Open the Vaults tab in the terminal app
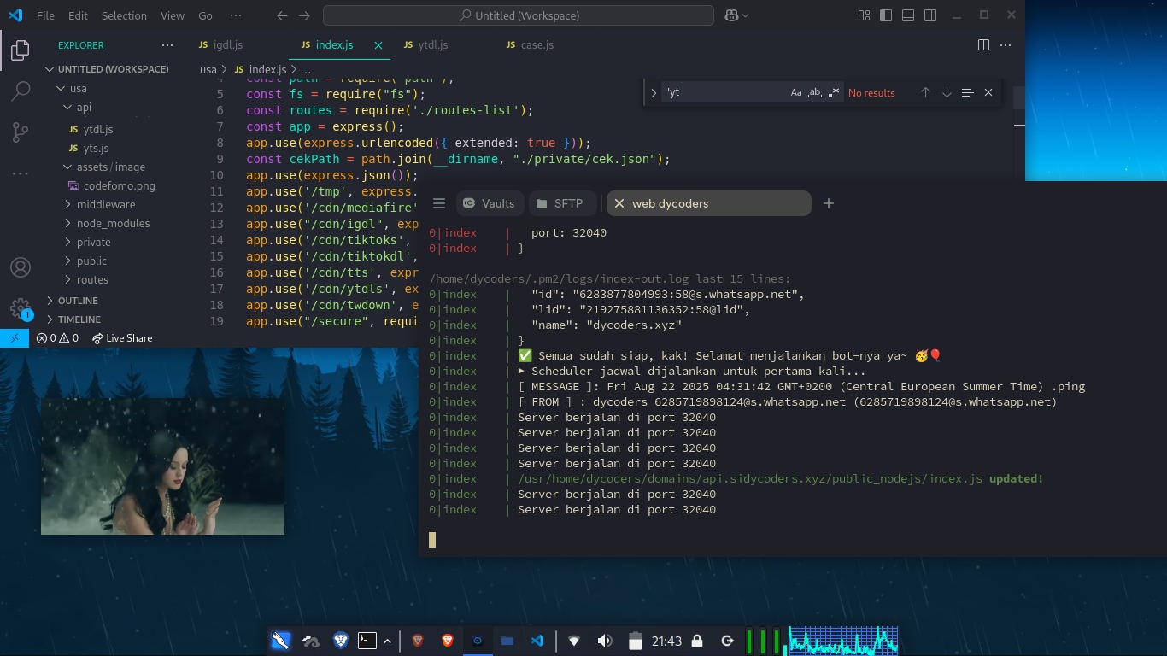 pos(490,203)
